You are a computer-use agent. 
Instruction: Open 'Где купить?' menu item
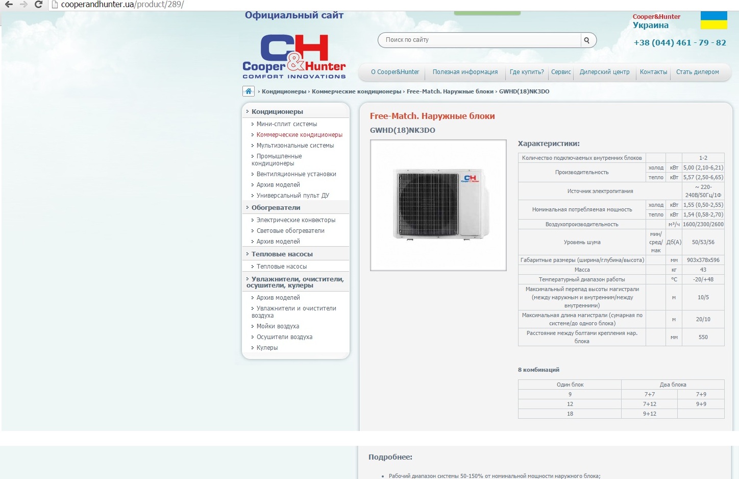pyautogui.click(x=527, y=72)
